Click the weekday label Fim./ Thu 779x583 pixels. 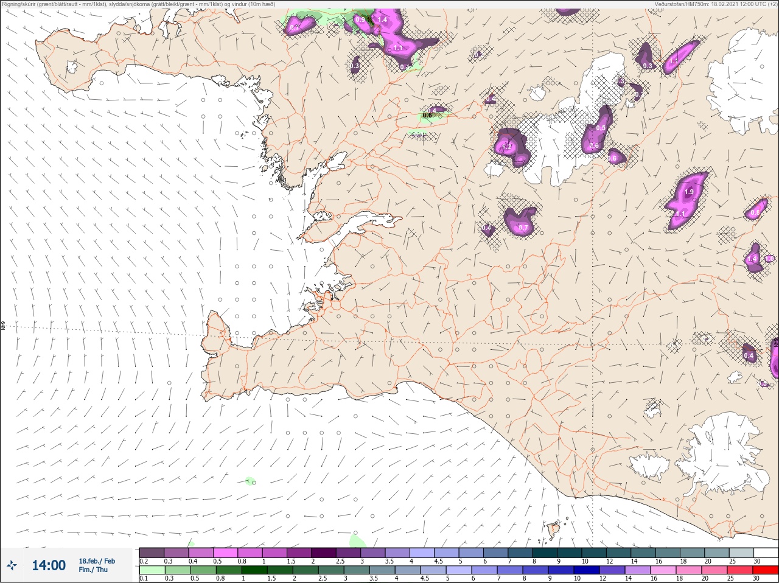click(93, 570)
